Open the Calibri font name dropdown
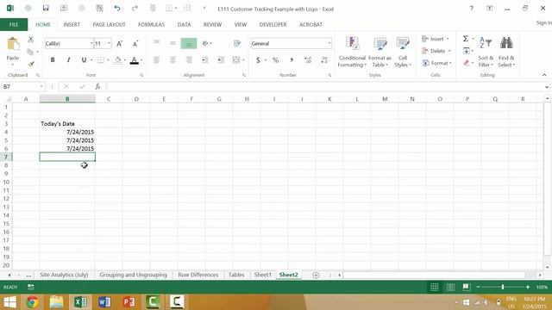Screen dimensions: 552x310 click(x=91, y=44)
